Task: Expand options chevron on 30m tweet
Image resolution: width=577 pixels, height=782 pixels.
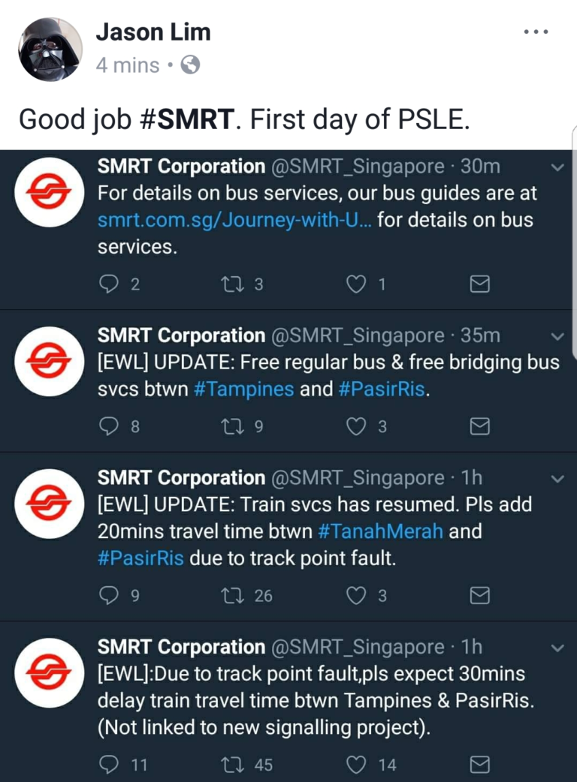Action: (557, 167)
